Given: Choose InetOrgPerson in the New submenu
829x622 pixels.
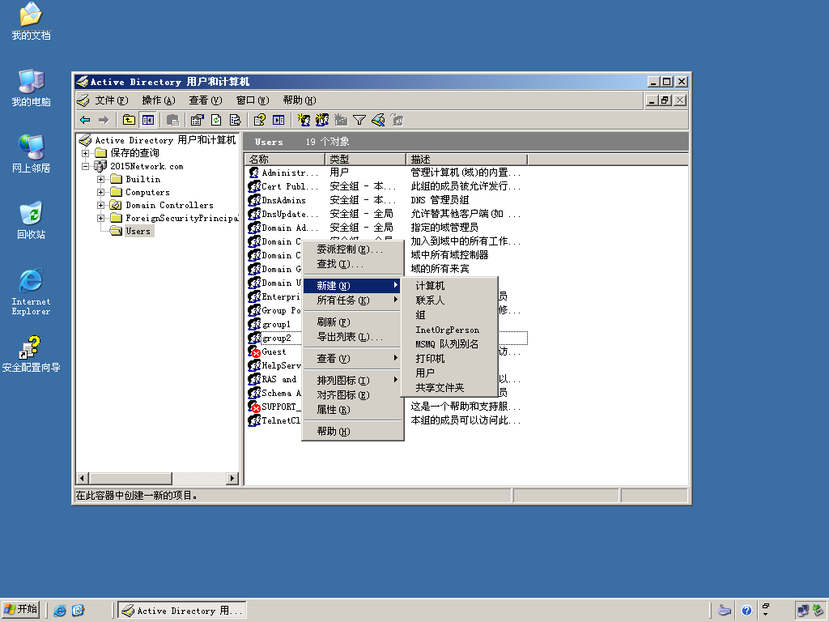Looking at the screenshot, I should coord(449,330).
